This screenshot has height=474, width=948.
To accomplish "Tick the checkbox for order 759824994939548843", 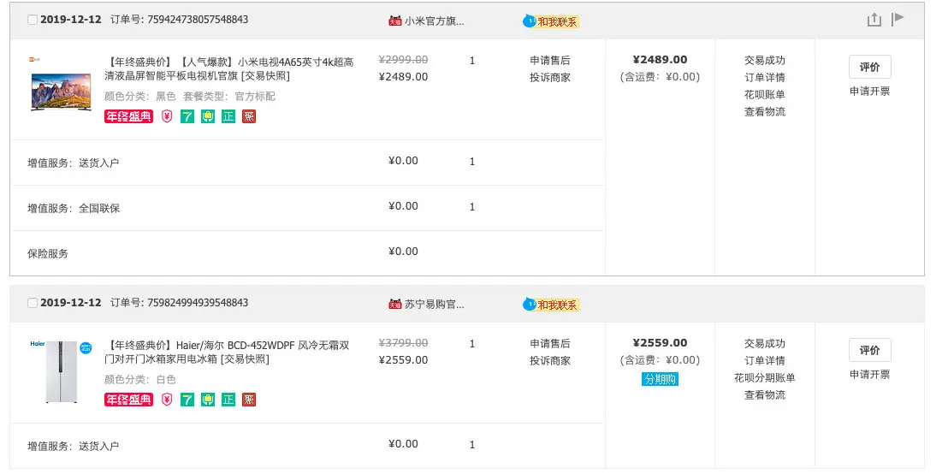I will pos(33,303).
